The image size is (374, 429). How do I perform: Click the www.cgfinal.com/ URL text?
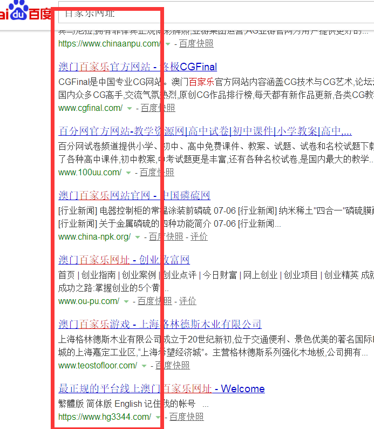[x=91, y=108]
